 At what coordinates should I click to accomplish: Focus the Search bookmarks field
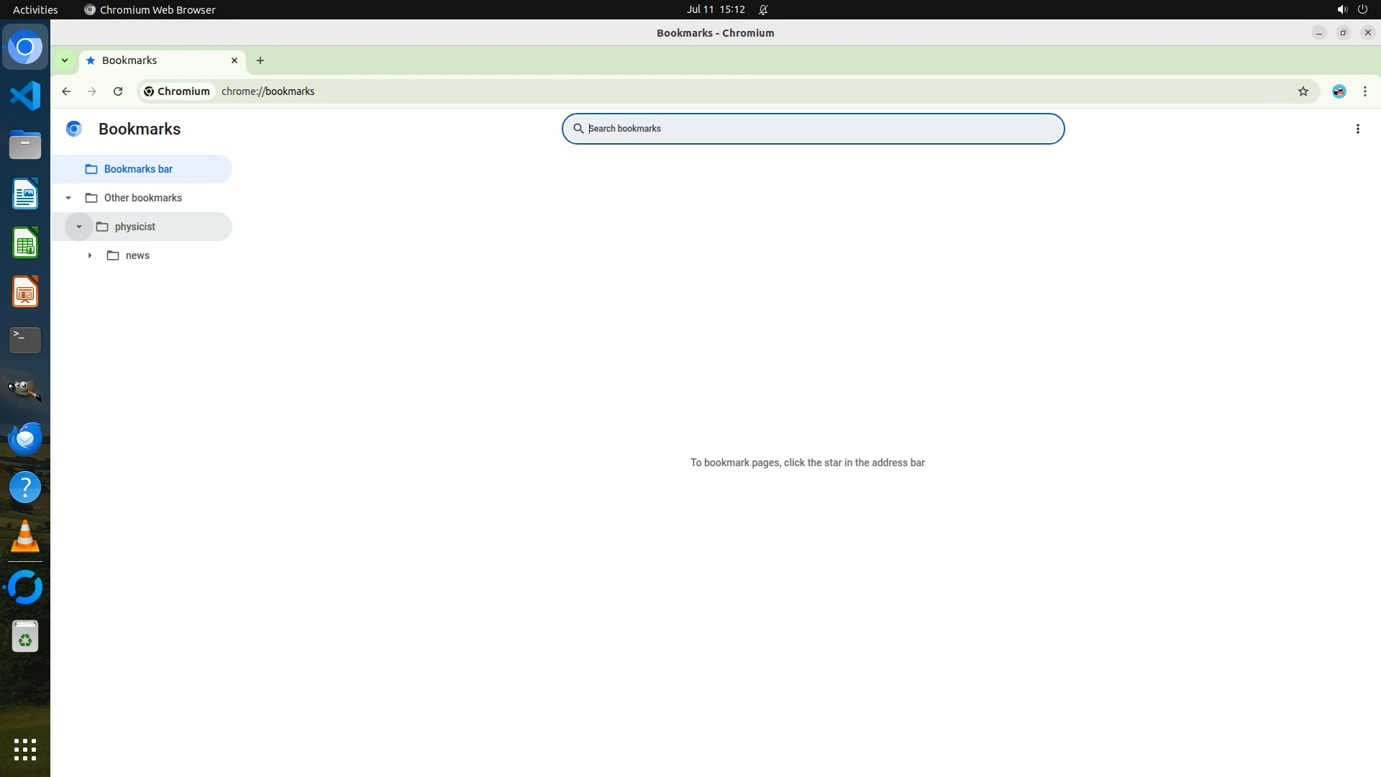(813, 129)
